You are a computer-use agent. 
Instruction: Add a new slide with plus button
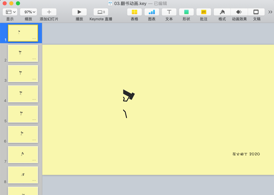click(x=49, y=12)
